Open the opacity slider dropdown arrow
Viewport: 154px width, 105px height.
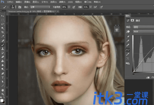click(x=69, y=7)
